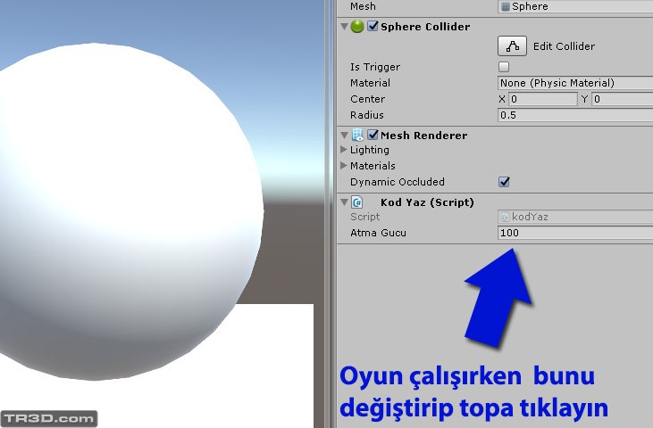Click the Mesh Sphere object field

click(575, 6)
